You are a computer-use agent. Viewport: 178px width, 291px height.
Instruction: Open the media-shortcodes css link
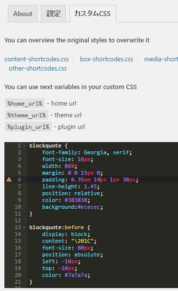(x=161, y=59)
